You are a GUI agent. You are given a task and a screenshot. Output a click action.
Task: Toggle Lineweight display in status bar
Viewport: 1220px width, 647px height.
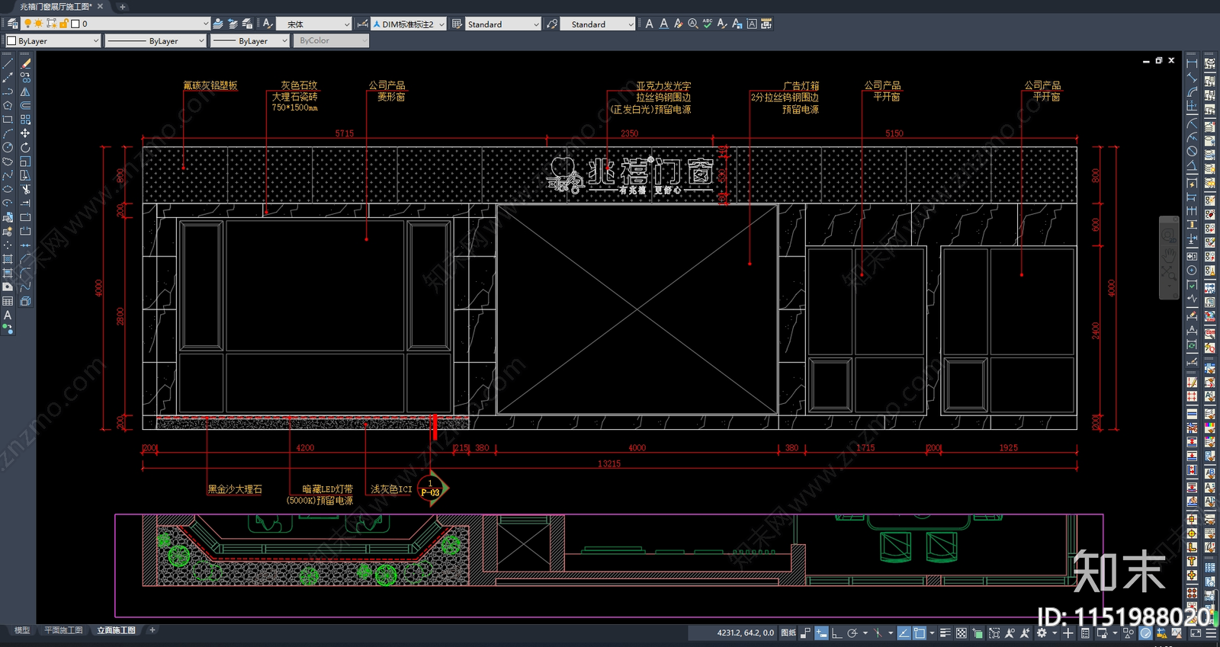click(945, 633)
